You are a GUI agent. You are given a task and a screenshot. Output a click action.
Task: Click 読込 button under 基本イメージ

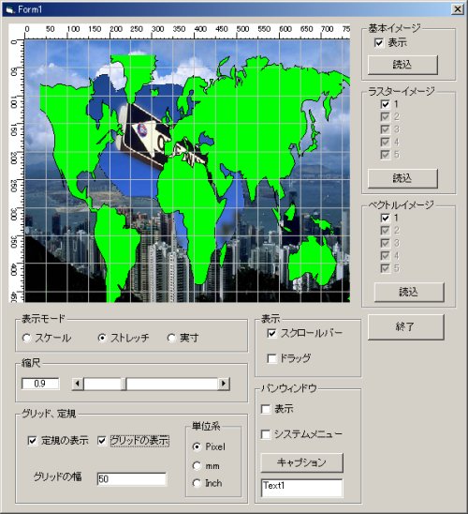point(402,65)
